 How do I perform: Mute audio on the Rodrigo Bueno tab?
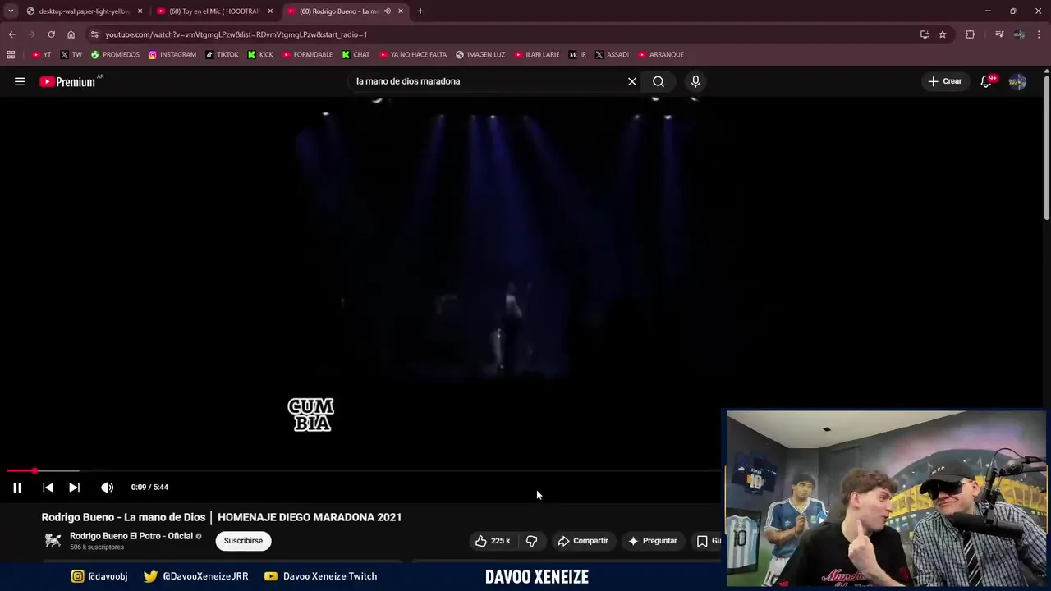click(x=388, y=11)
